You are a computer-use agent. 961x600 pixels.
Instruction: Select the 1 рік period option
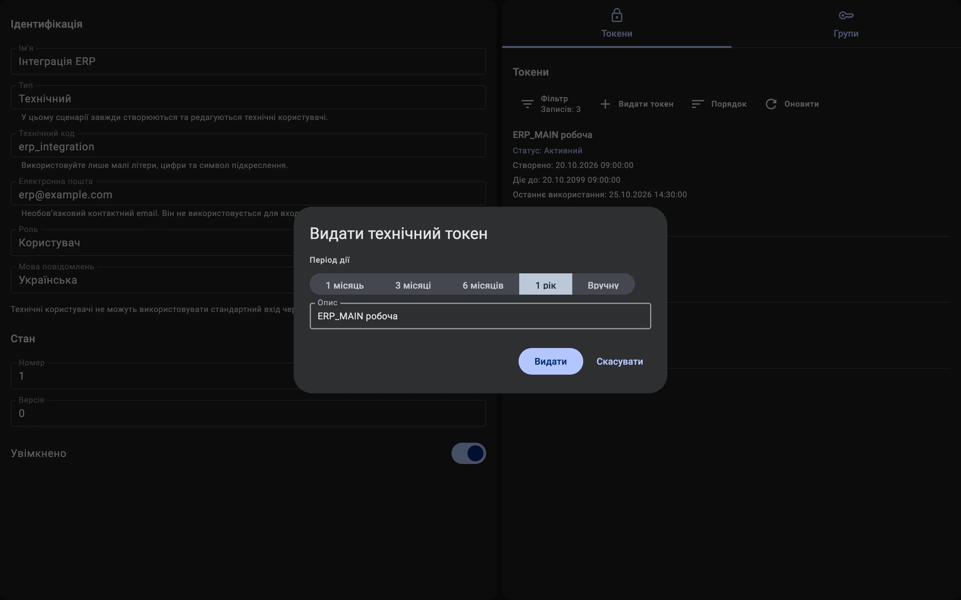[546, 284]
